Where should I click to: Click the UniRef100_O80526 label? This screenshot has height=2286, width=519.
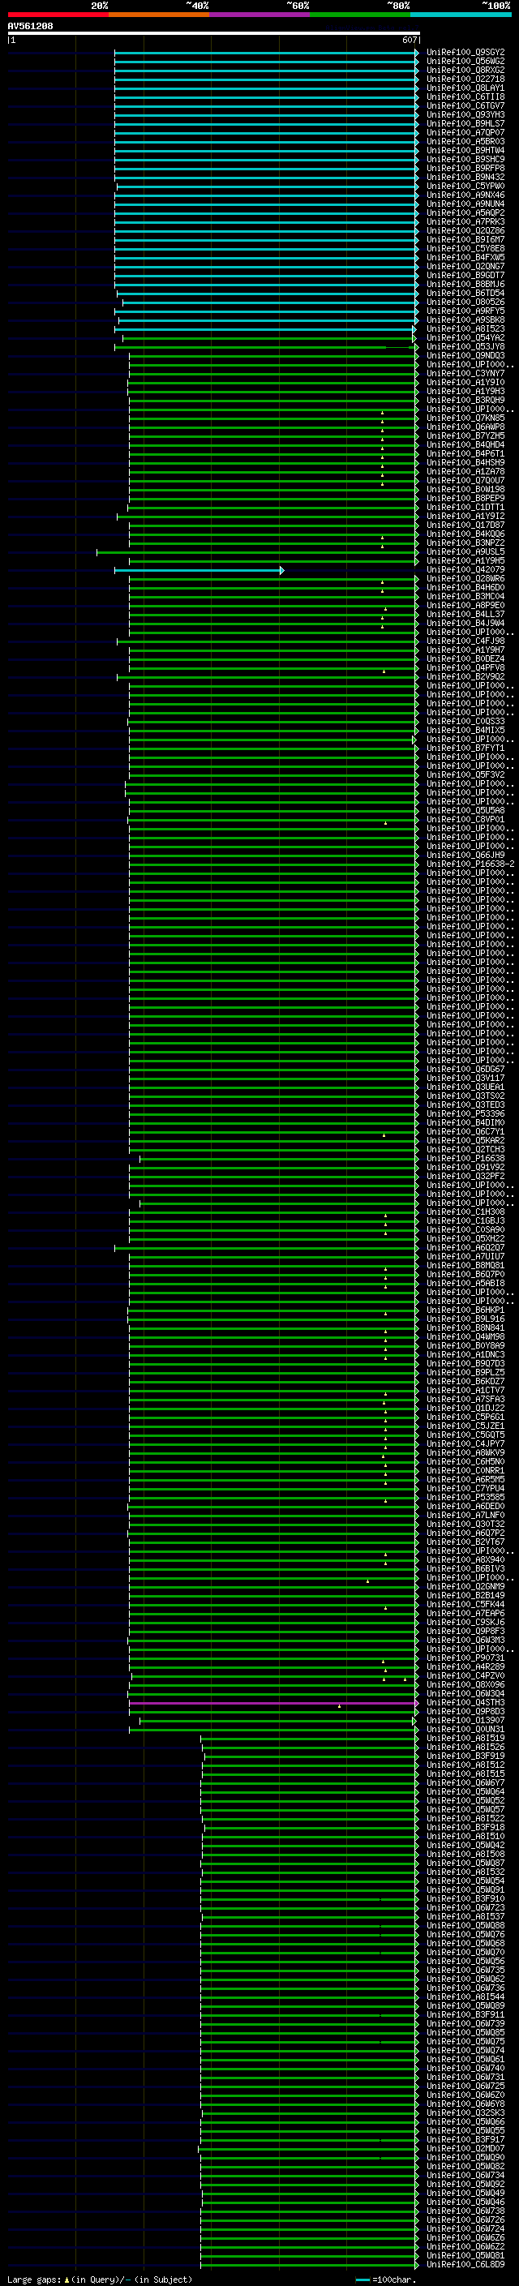point(465,302)
